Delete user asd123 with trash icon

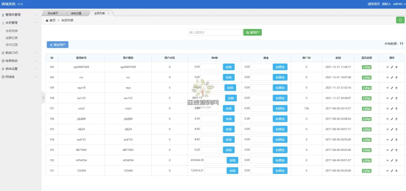pos(396,140)
